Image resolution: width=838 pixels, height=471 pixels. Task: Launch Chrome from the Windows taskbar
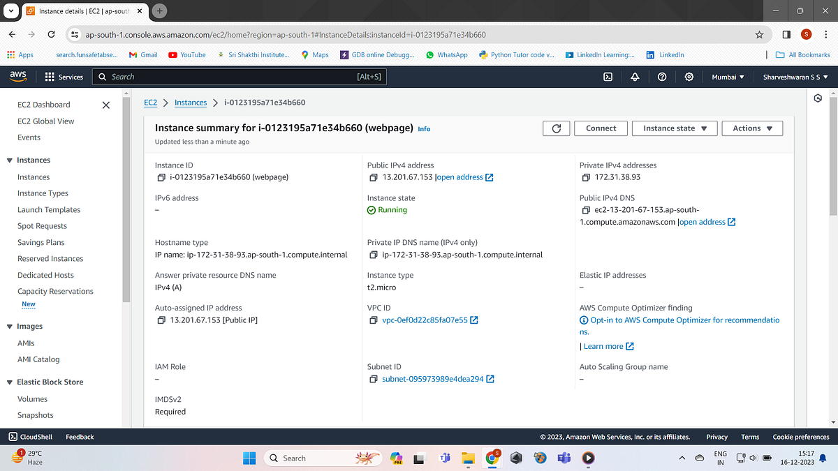(x=492, y=458)
